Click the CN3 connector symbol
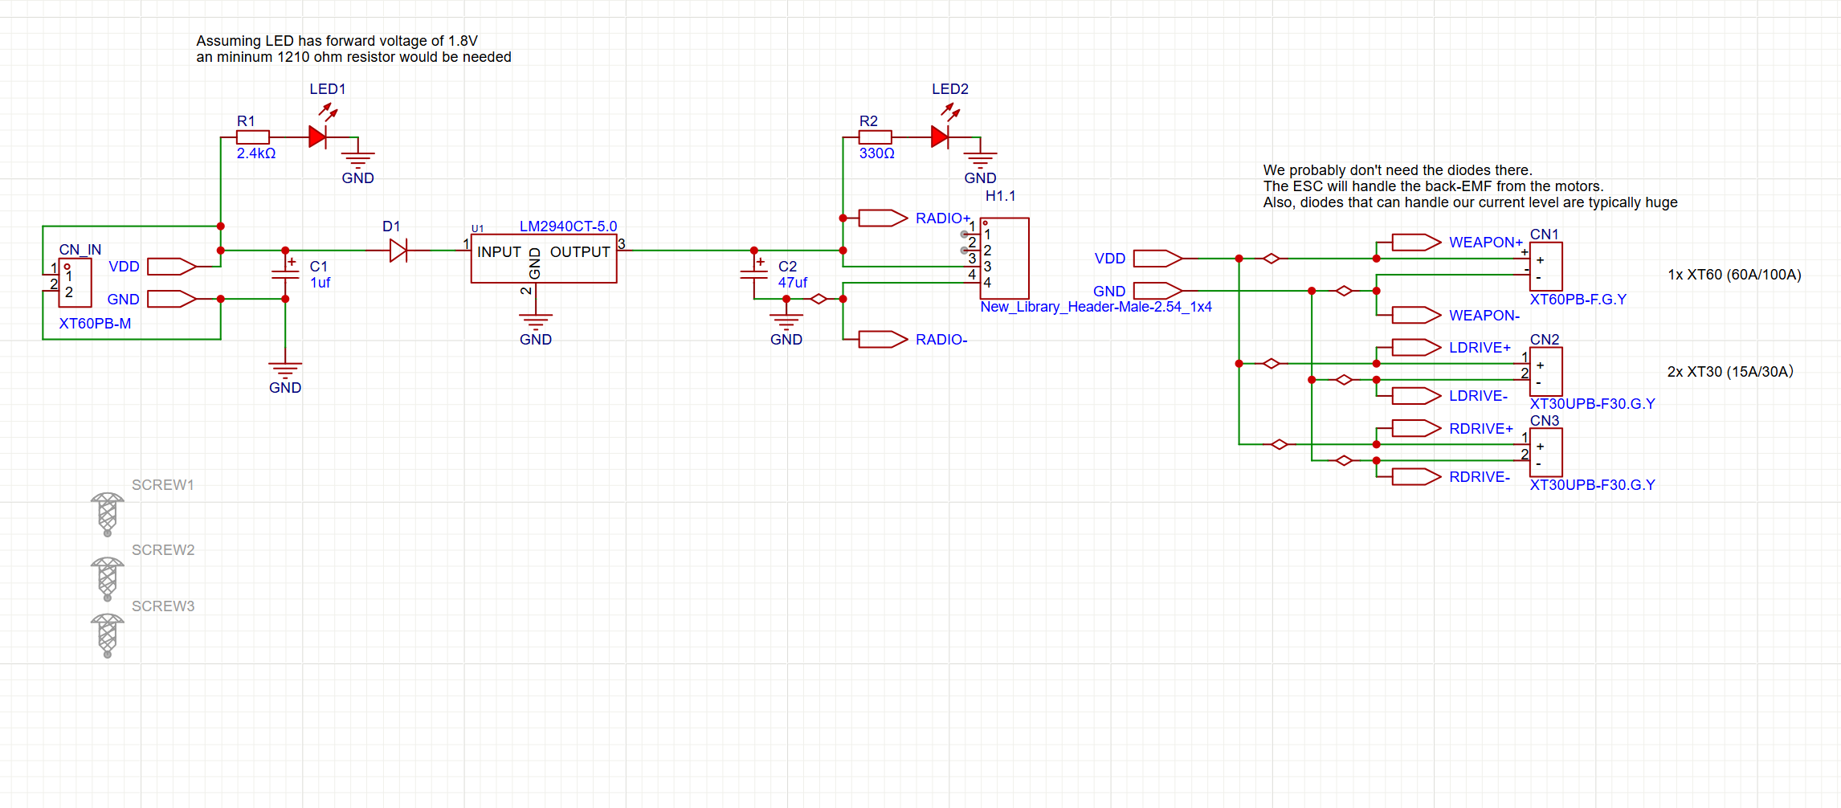This screenshot has height=808, width=1841. coord(1545,452)
